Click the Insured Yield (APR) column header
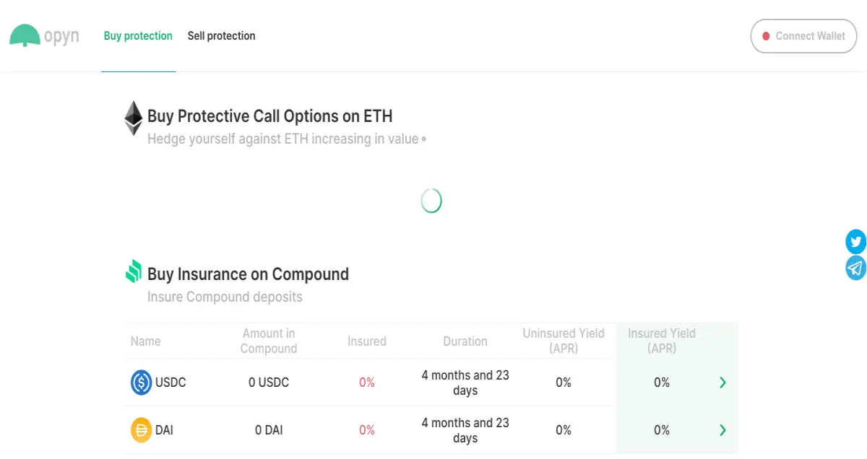 [662, 341]
